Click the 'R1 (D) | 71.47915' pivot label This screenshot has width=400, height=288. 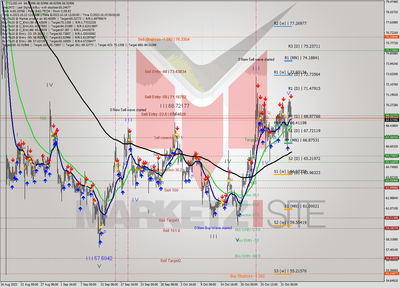point(304,89)
